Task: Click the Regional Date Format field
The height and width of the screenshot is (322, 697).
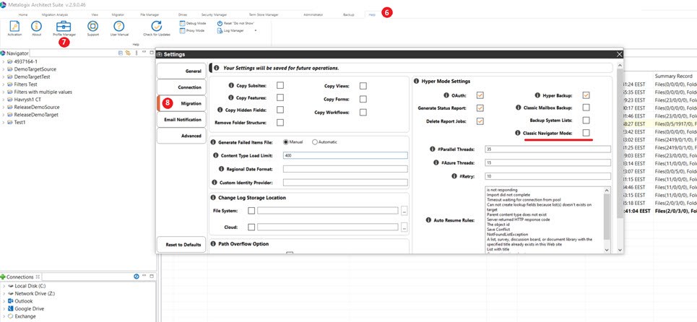Action: coord(345,169)
